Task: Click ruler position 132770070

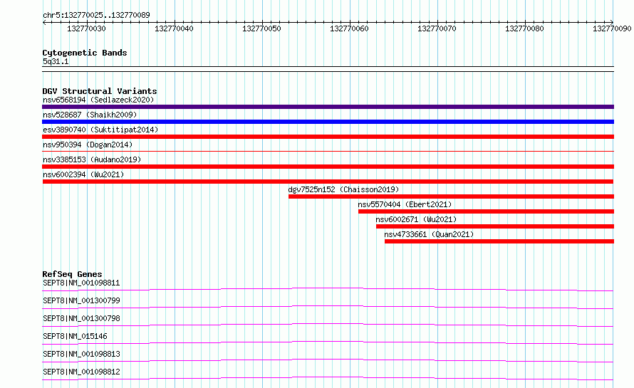Action: pos(437,28)
